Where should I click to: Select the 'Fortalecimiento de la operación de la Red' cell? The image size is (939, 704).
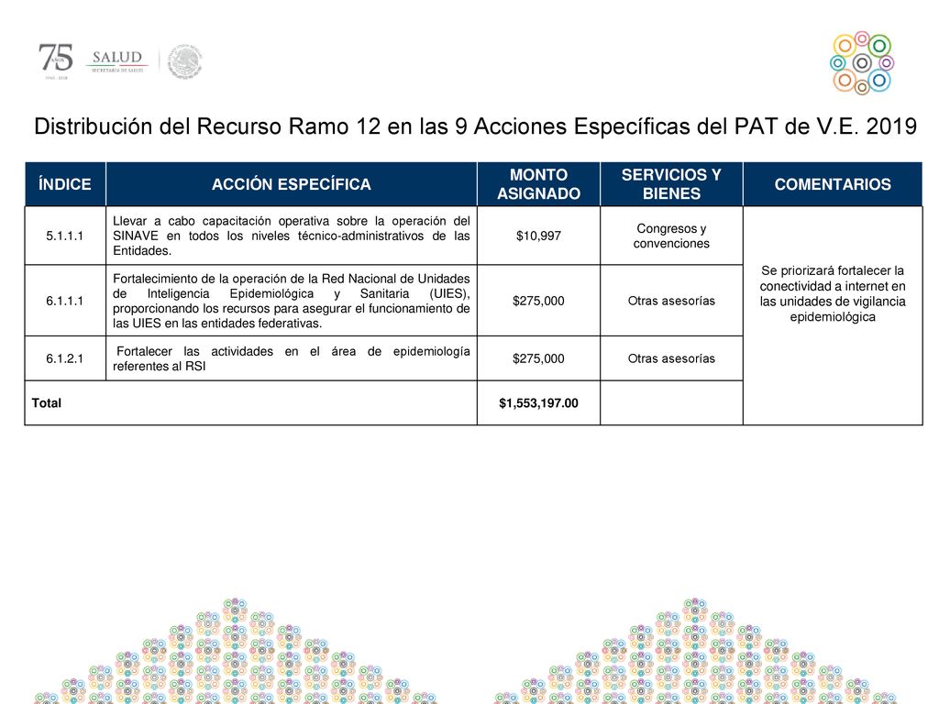292,301
